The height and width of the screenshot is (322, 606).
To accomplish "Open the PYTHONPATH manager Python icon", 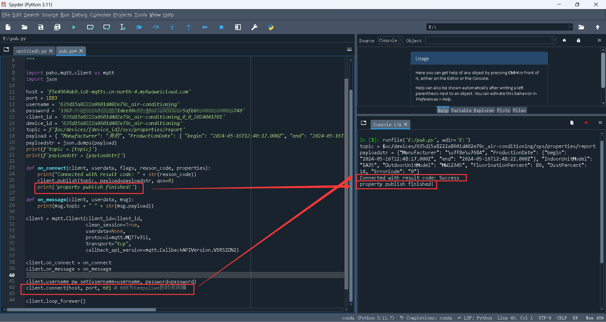I will (x=270, y=27).
